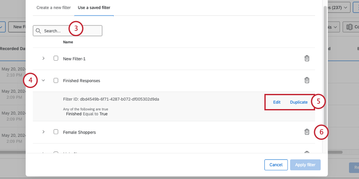Remove Female Shoppers filter via trash icon
This screenshot has height=179, width=359.
click(x=307, y=132)
